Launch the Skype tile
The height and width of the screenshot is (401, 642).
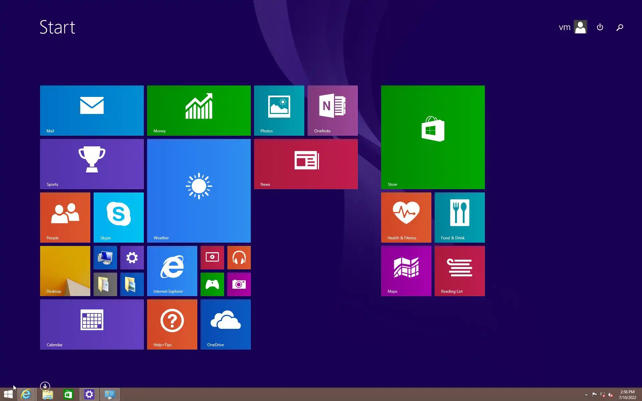(118, 218)
